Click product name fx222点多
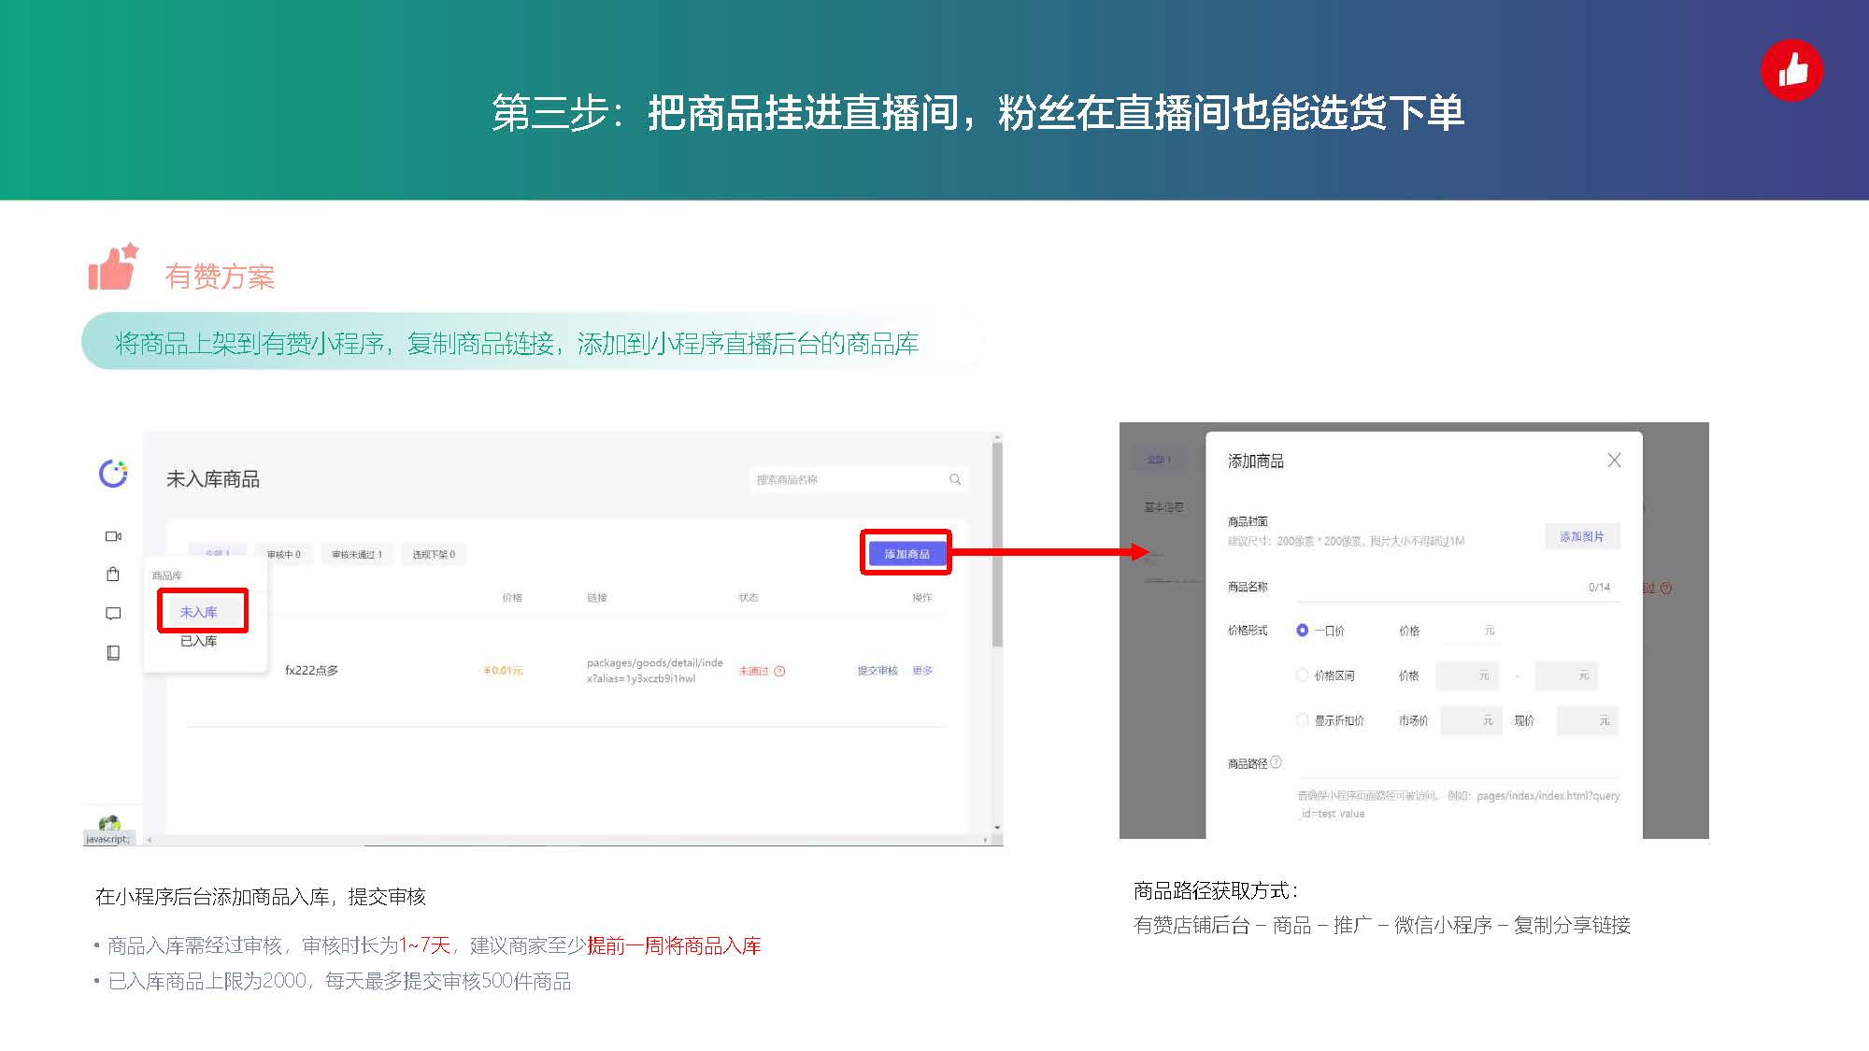The image size is (1869, 1051). (x=312, y=670)
